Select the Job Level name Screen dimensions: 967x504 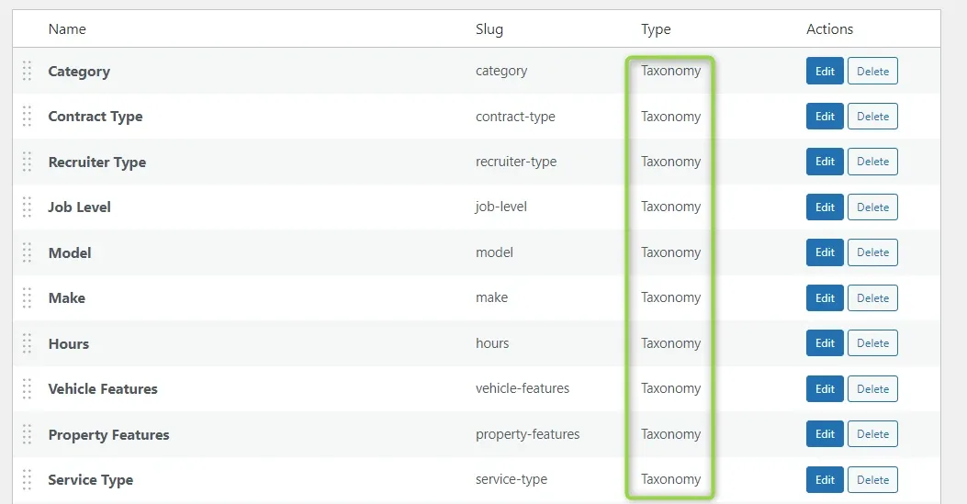[80, 207]
